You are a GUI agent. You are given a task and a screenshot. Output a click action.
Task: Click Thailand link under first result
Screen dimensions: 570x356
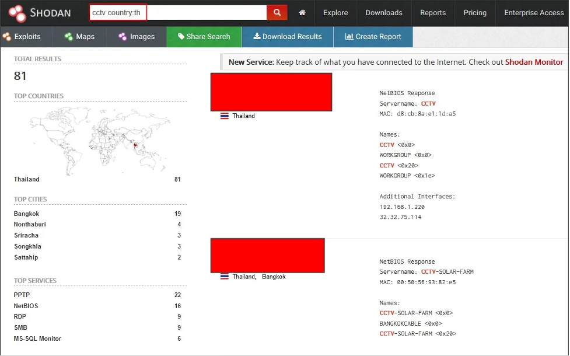pyautogui.click(x=243, y=116)
